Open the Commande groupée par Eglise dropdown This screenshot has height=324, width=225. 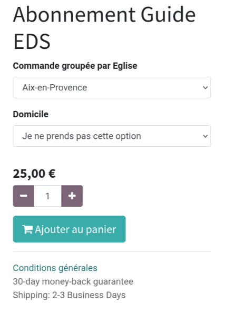point(112,88)
